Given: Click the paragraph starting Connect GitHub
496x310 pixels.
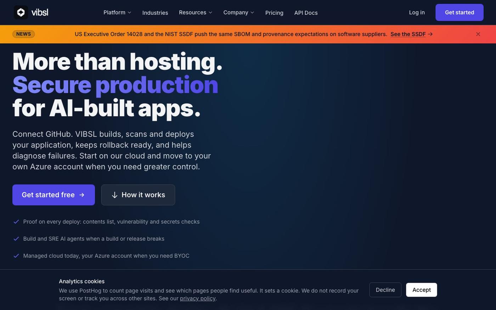Looking at the screenshot, I should click(x=112, y=150).
